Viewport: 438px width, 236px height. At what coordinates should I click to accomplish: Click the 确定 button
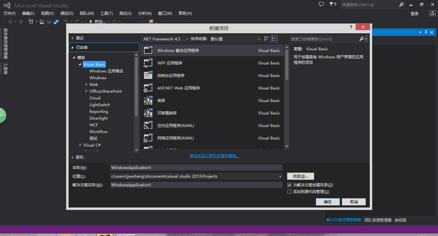328,202
